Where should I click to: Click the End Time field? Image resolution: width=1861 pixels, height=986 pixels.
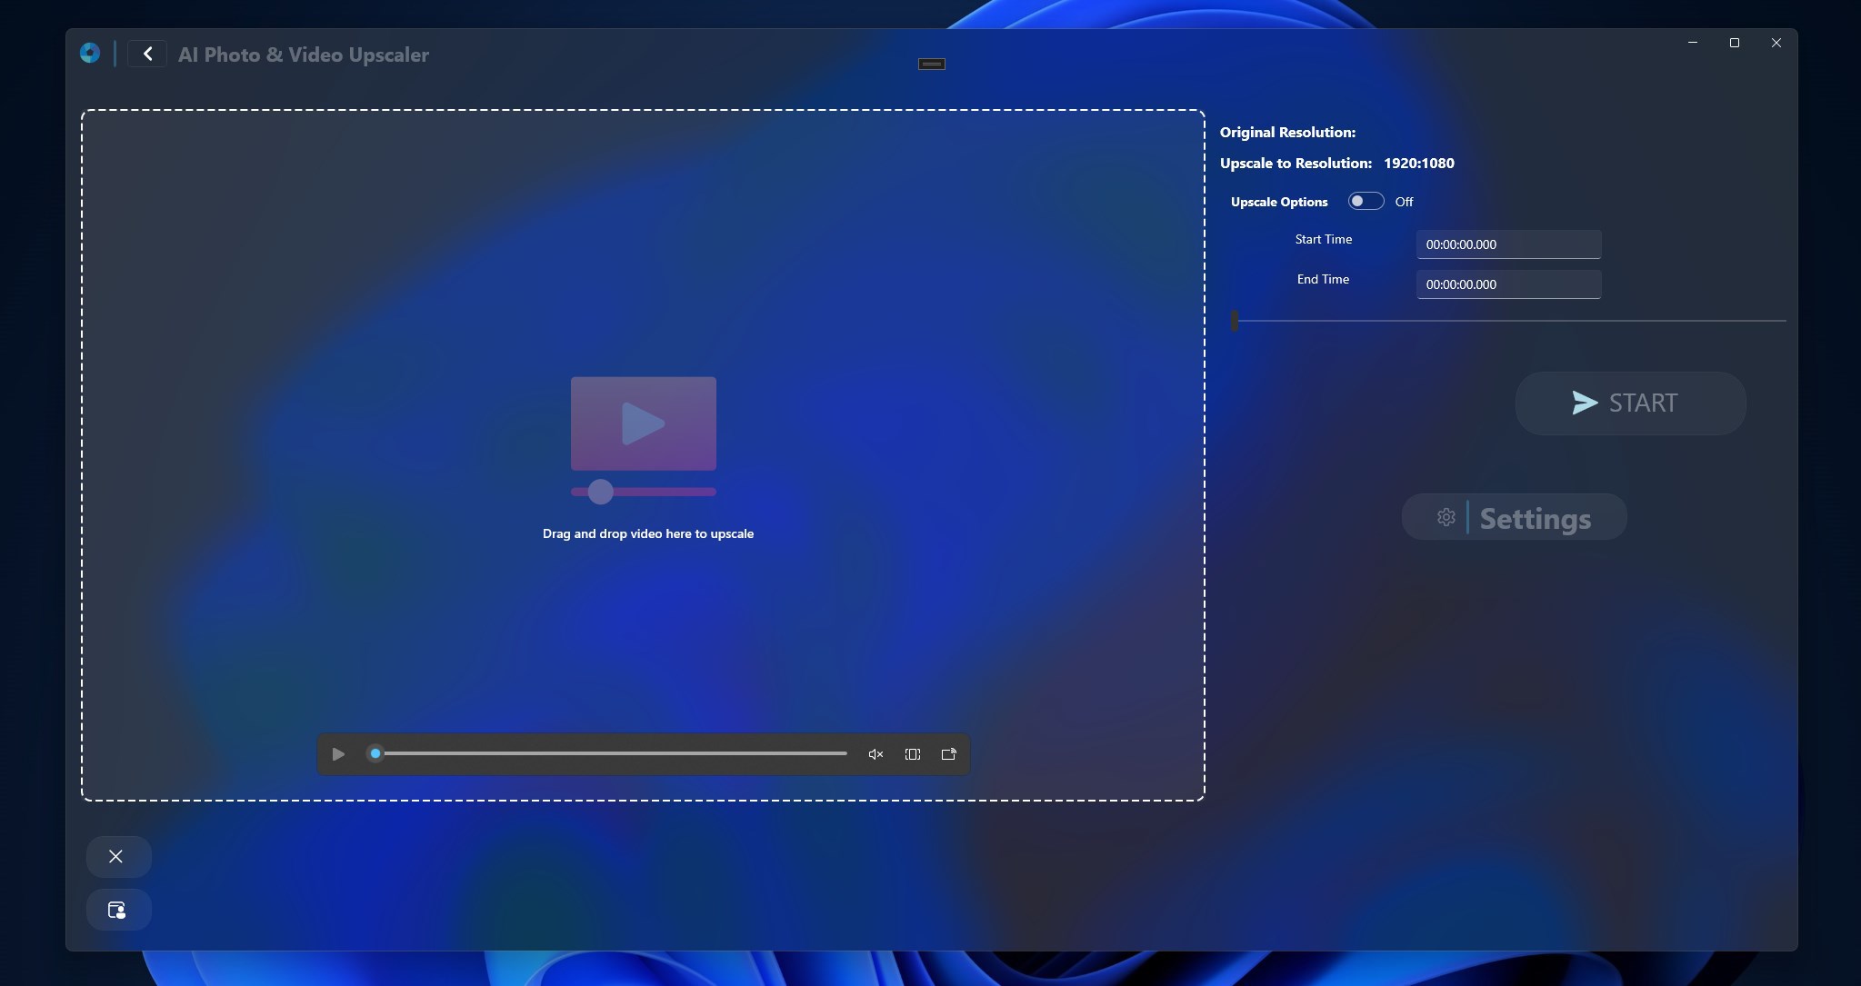pyautogui.click(x=1509, y=284)
